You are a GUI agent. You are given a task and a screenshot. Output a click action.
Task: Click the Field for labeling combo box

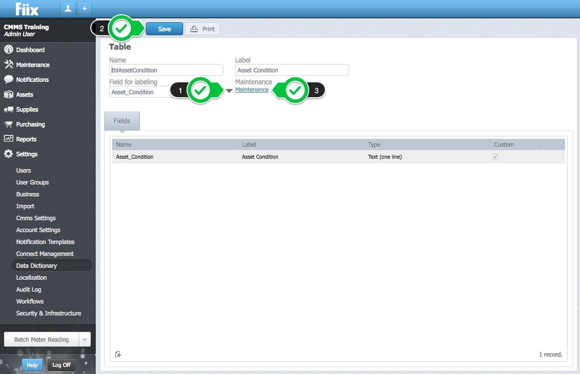166,92
